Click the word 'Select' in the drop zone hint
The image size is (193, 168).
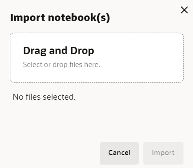[x=33, y=64]
